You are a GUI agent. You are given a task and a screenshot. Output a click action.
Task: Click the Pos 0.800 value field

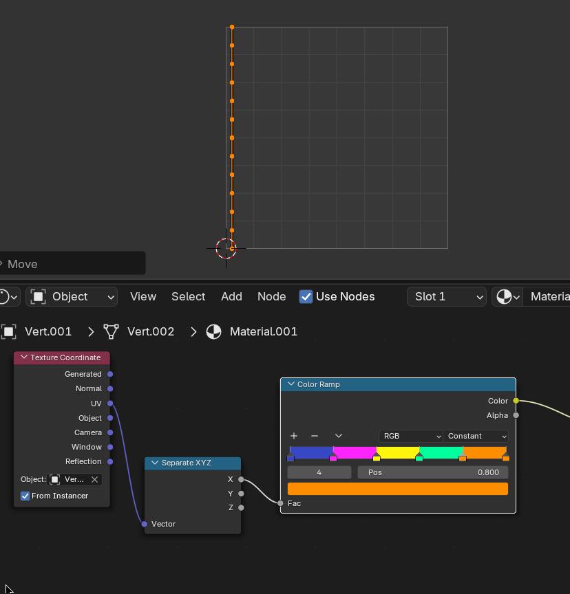pos(433,472)
